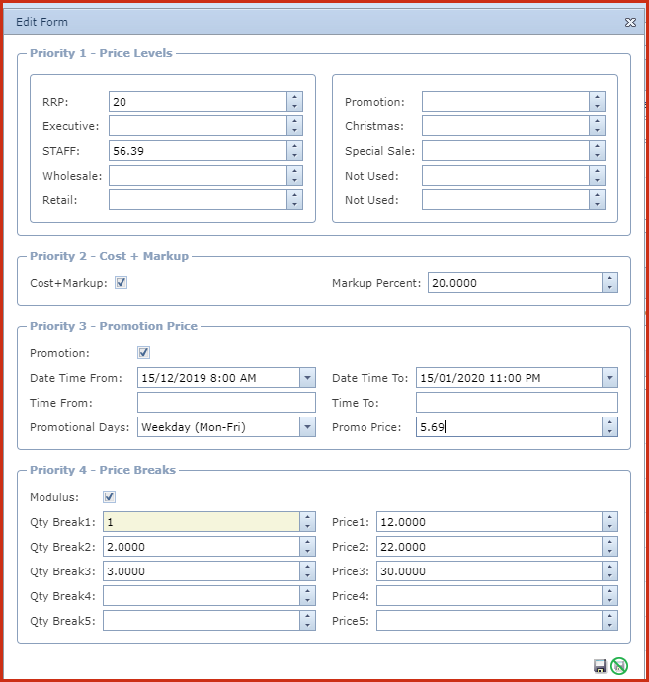This screenshot has height=682, width=649.
Task: Click the 'Priority 4 - Price Breaks' heading
Action: [x=103, y=470]
